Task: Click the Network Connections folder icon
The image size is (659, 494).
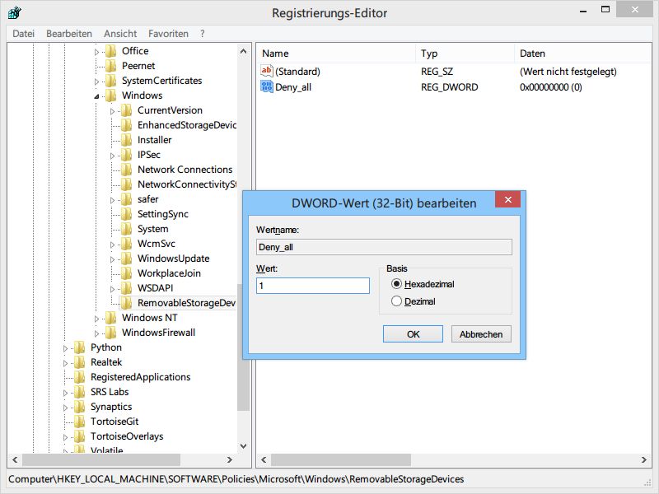Action: pyautogui.click(x=127, y=170)
